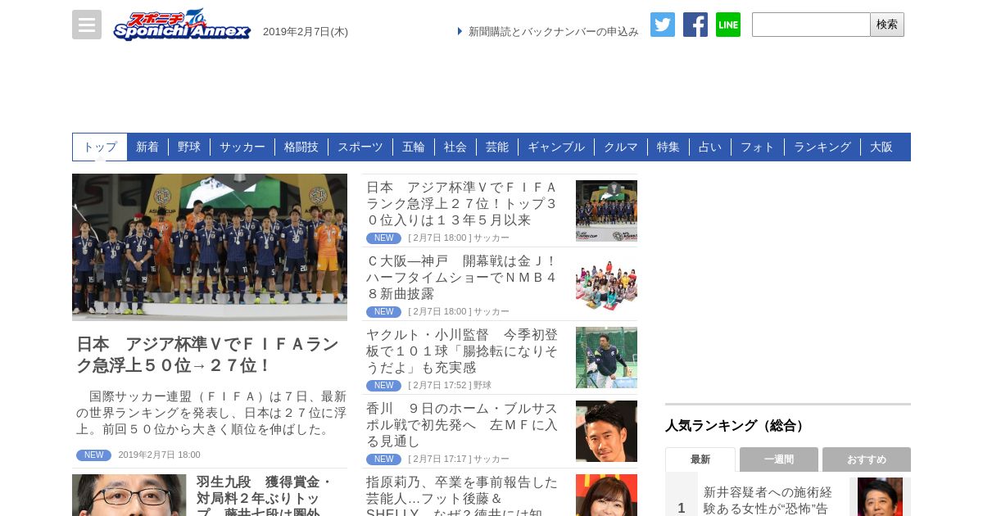Viewport: 983px width, 516px height.
Task: Select the サッカー navigation tab
Action: tap(242, 147)
